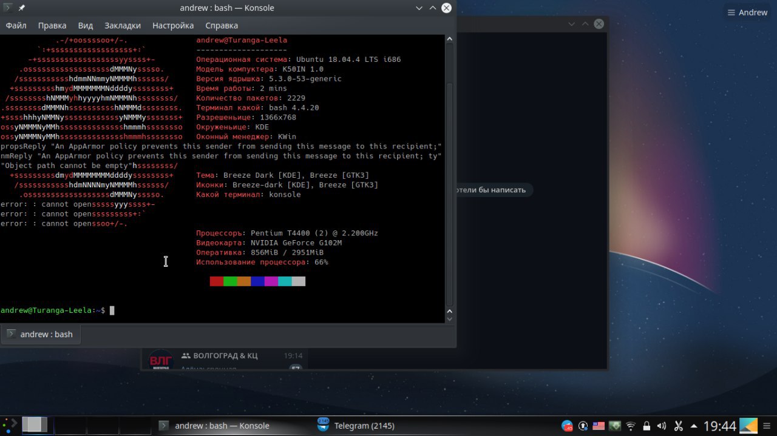Click the Konsole scrollbar double-arrow at bottom
777x436 pixels.
450,315
